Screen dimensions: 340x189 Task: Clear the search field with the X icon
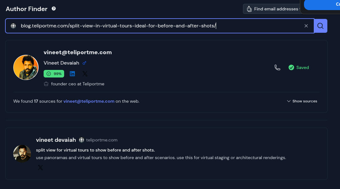(x=306, y=26)
